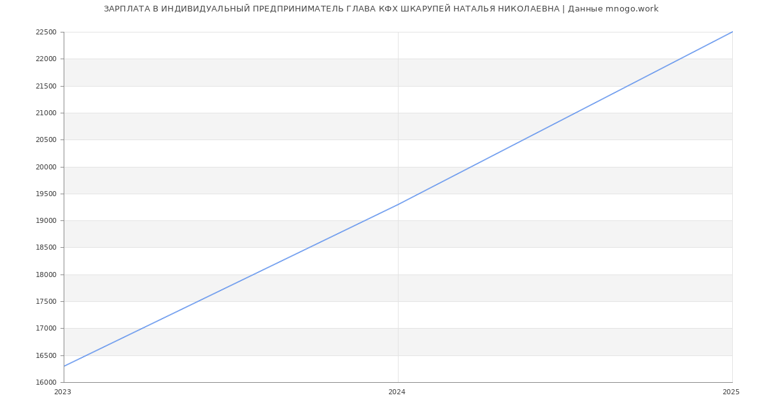
Task: Click the chart title mentioning mnogo.work
Action: click(x=381, y=9)
